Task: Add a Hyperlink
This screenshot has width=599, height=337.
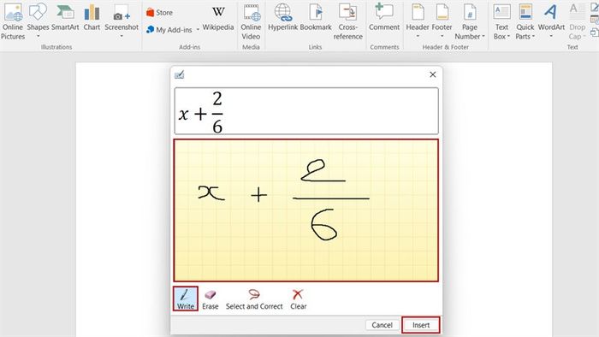Action: (x=283, y=18)
